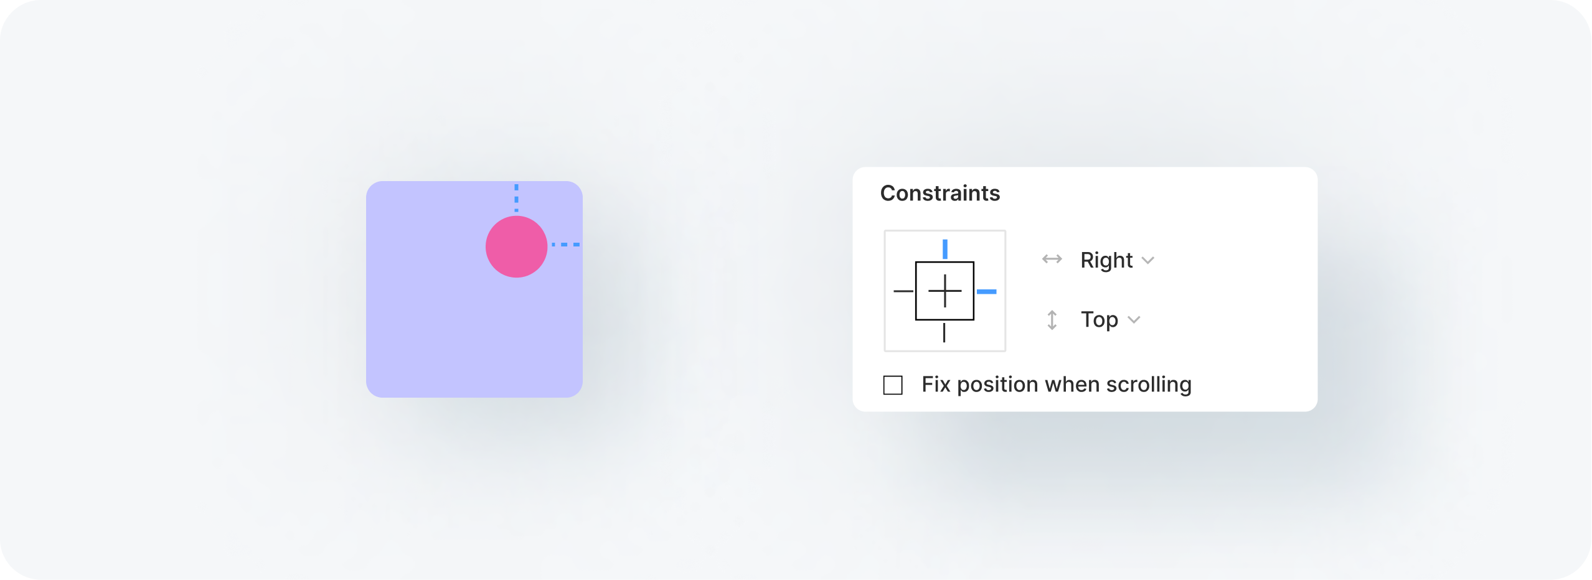
Task: Click the dashed blue line right of the circle
Action: tap(565, 245)
